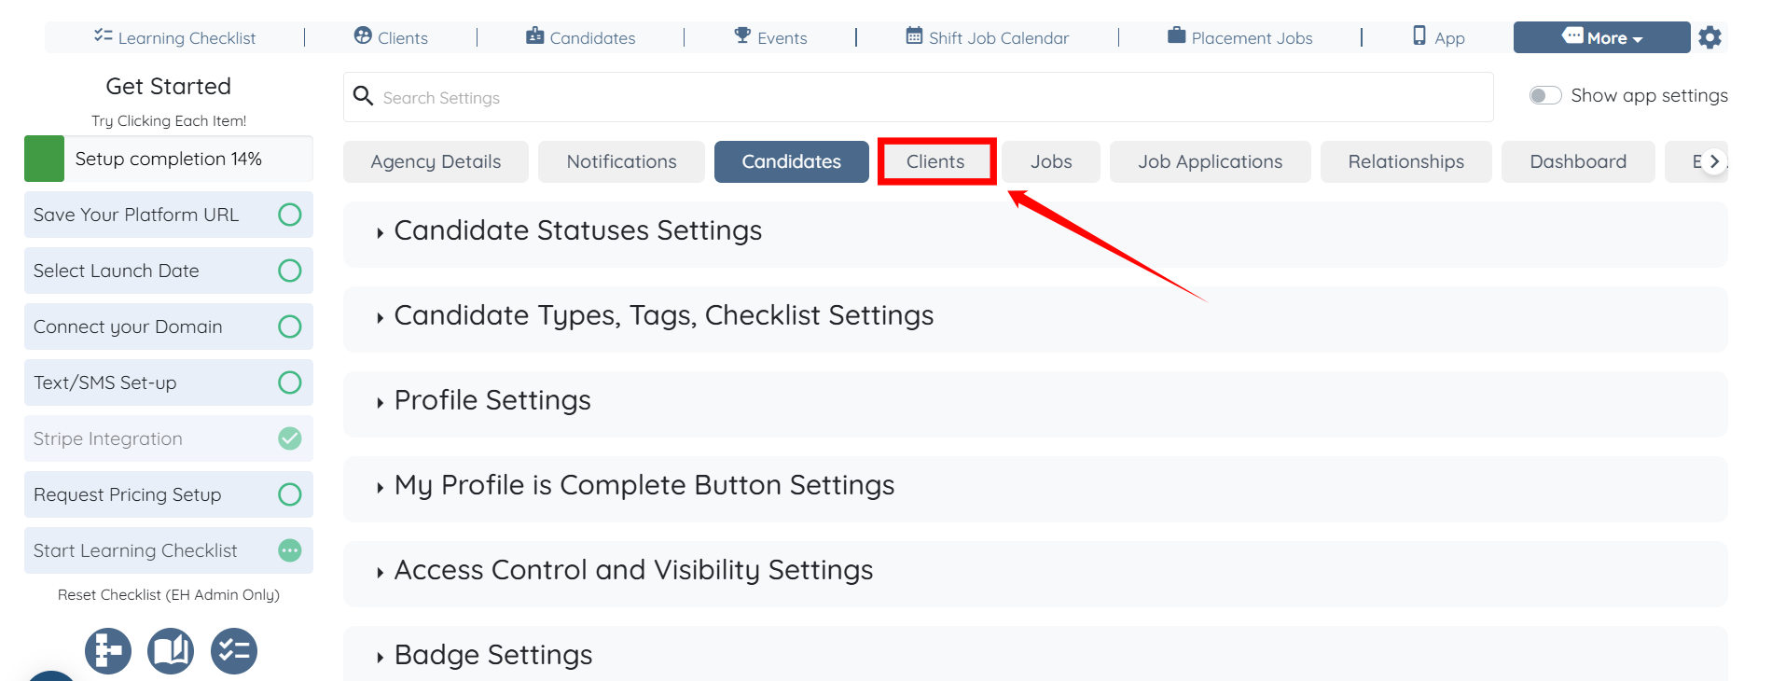Image resolution: width=1772 pixels, height=681 pixels.
Task: Switch to the Notifications tab
Action: (x=621, y=161)
